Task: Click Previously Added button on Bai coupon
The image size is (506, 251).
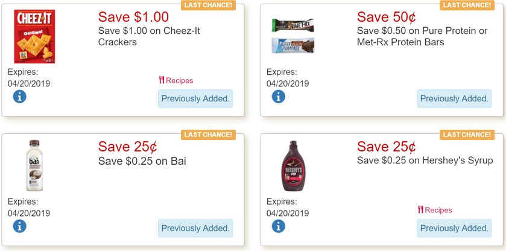Action: pos(195,228)
